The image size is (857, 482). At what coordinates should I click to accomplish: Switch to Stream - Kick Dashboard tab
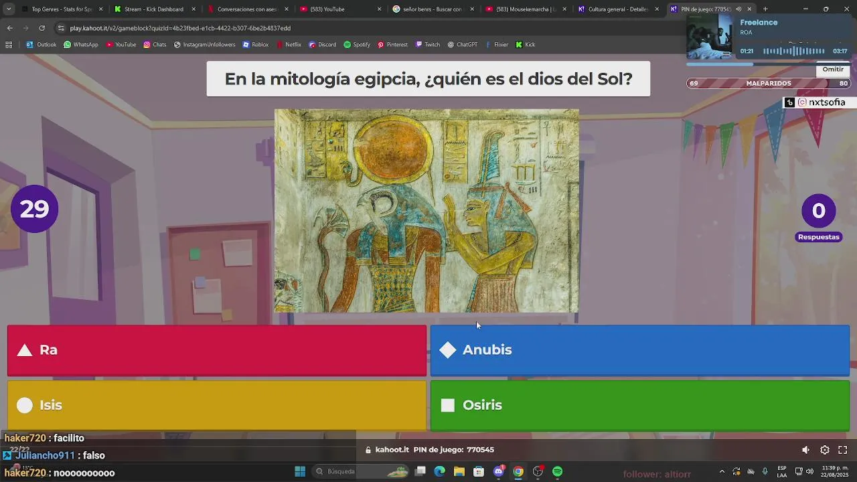click(x=154, y=9)
